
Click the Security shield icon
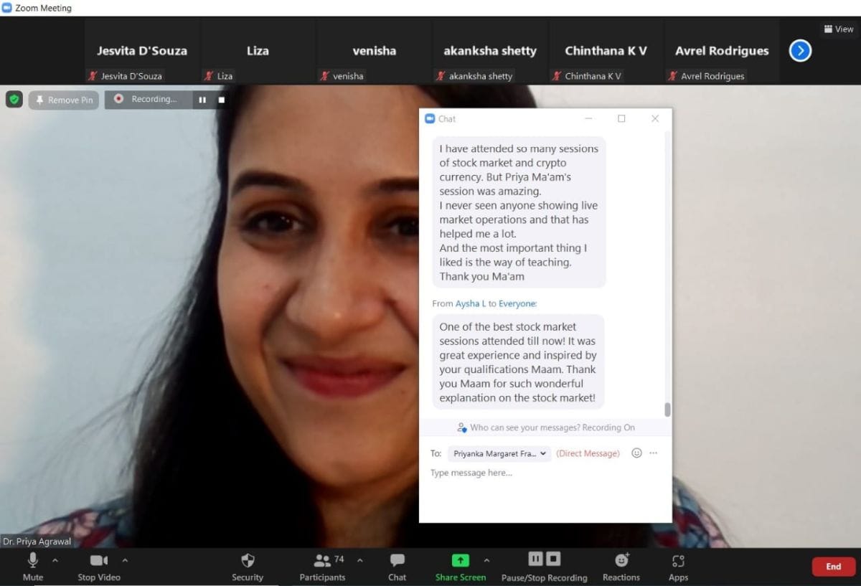click(x=248, y=560)
